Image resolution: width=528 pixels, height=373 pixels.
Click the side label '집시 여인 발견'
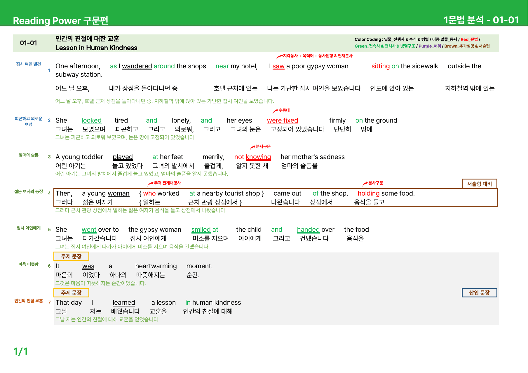(x=29, y=64)
